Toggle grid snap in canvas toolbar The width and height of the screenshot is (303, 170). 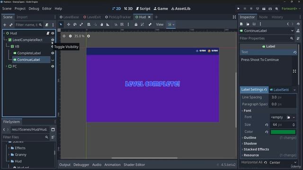click(122, 25)
